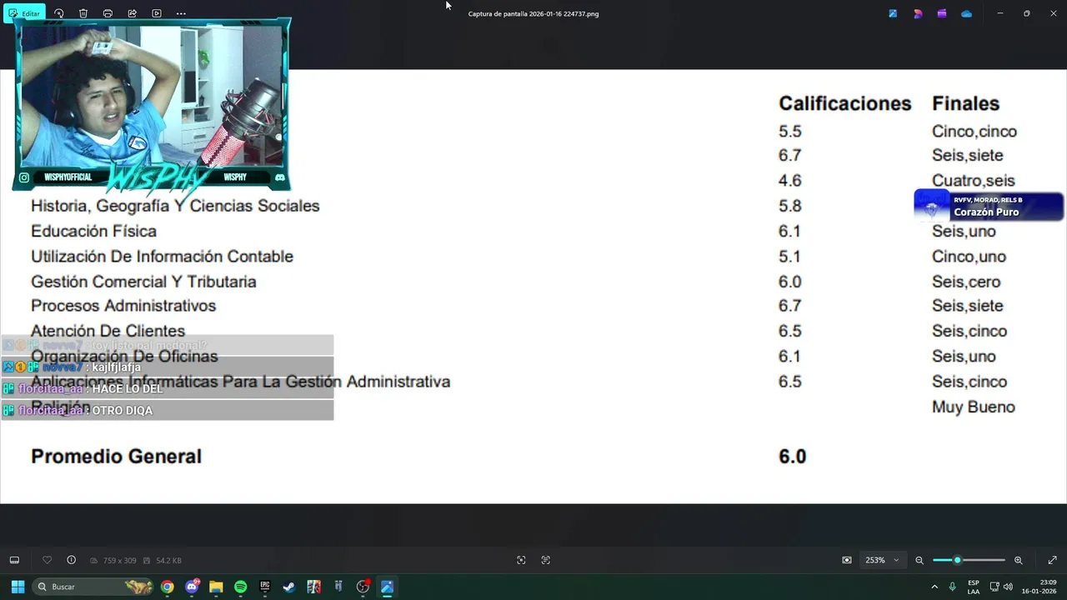Click the microphone icon in system tray
Screen dimensions: 1067x600
coord(952,587)
